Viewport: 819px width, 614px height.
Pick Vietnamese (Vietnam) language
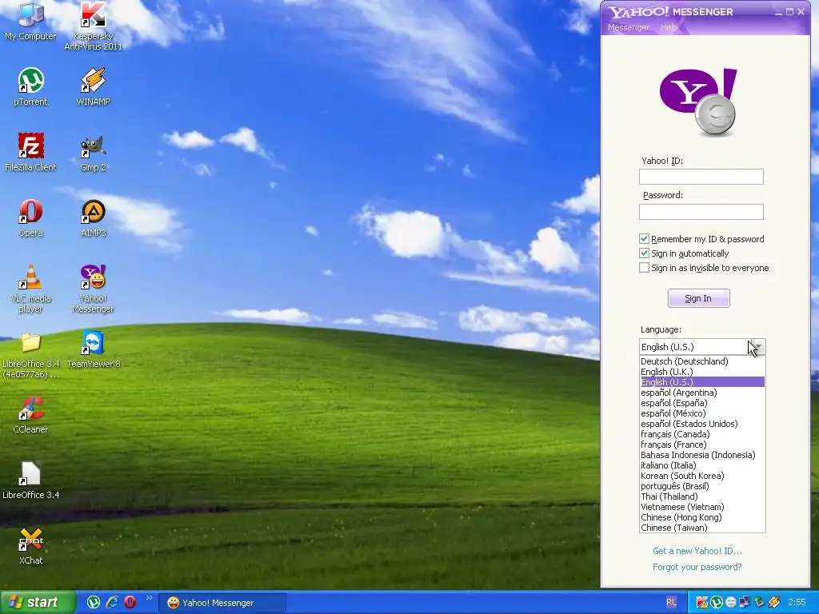702,507
